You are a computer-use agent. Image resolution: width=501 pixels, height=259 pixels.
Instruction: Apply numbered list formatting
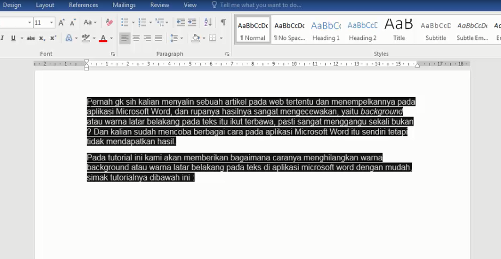(142, 22)
